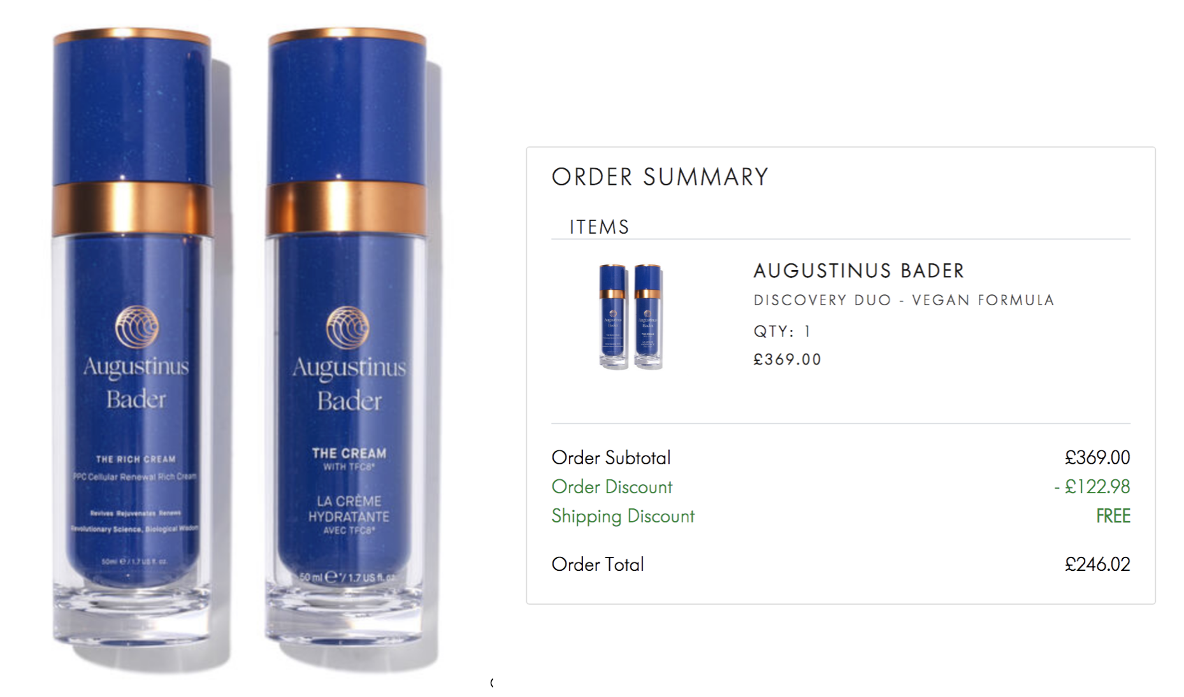Viewport: 1184px width, 697px height.
Task: Click the FREE shipping value
Action: 1113,516
